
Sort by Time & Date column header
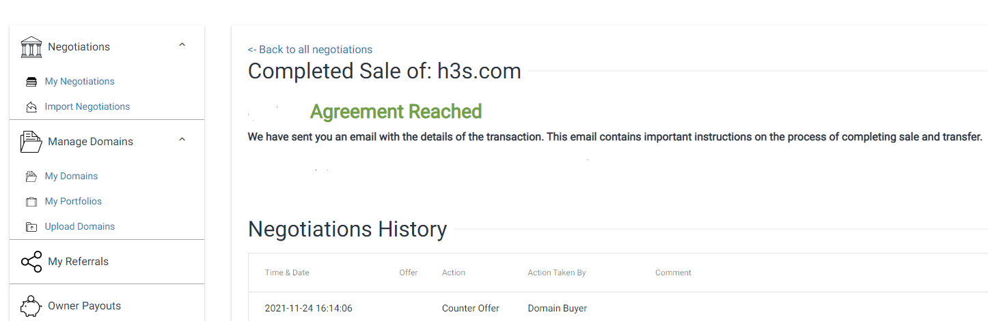287,273
